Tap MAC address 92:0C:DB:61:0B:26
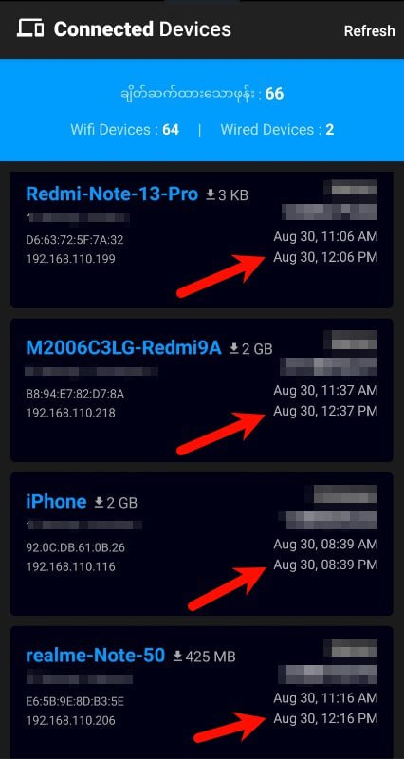This screenshot has width=404, height=759. (x=75, y=548)
